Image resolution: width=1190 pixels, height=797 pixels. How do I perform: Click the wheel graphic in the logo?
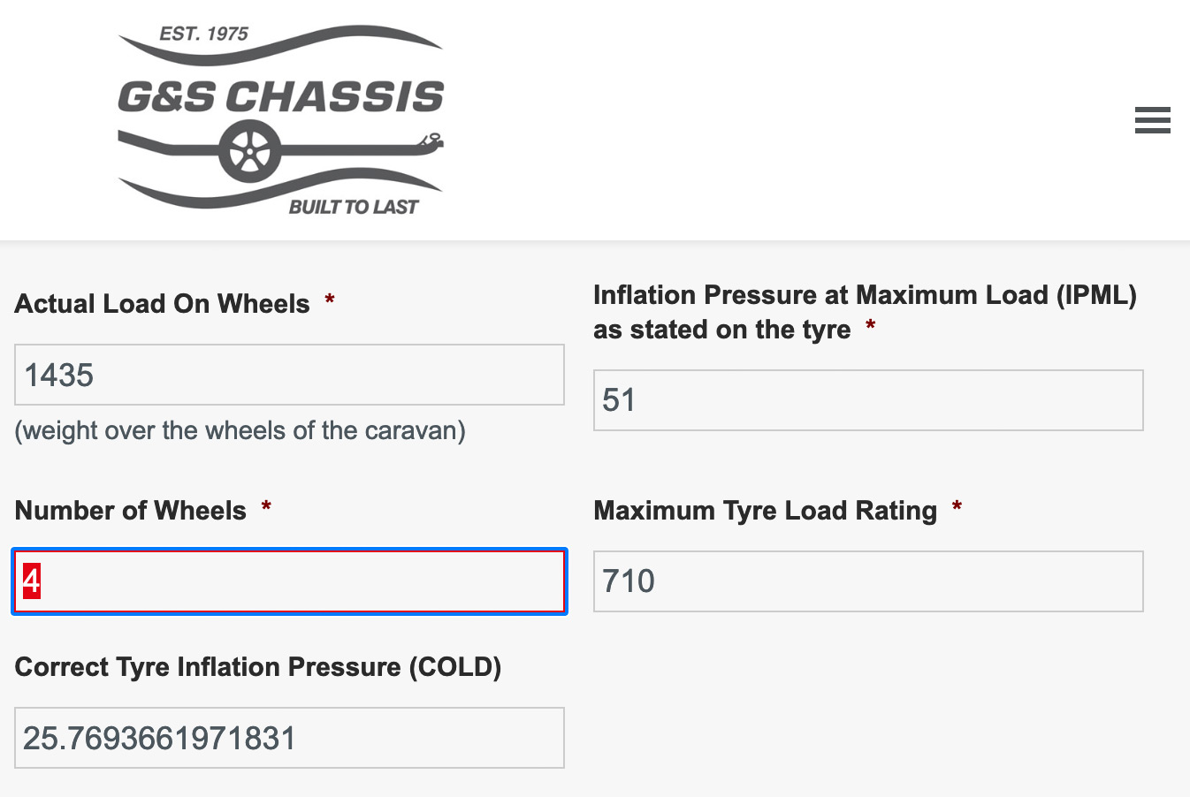(x=249, y=151)
